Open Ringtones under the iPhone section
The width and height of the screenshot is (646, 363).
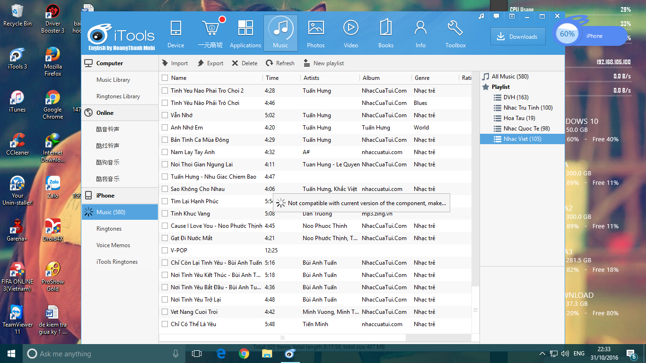pyautogui.click(x=109, y=229)
